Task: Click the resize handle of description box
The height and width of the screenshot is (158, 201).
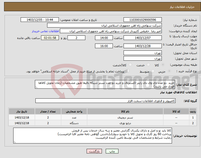Action: click(x=36, y=87)
